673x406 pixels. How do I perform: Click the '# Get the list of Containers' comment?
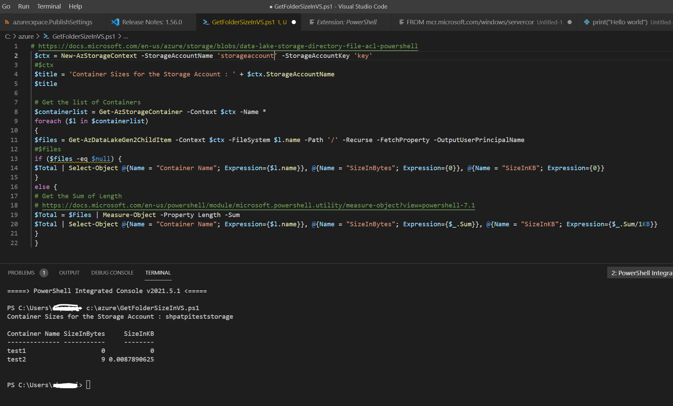point(87,102)
